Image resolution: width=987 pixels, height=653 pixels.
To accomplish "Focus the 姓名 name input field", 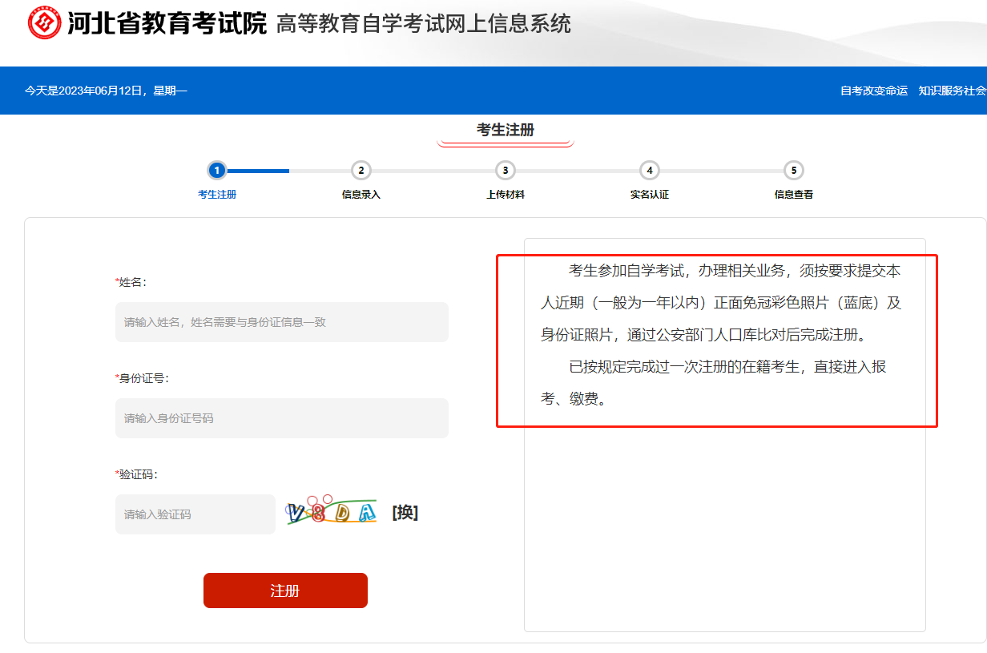I will [281, 322].
